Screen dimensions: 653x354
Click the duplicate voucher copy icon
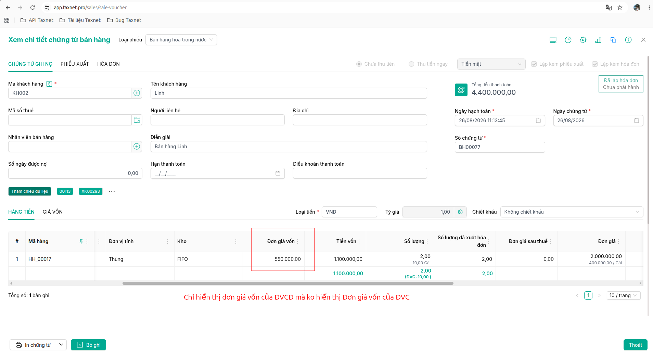[613, 40]
